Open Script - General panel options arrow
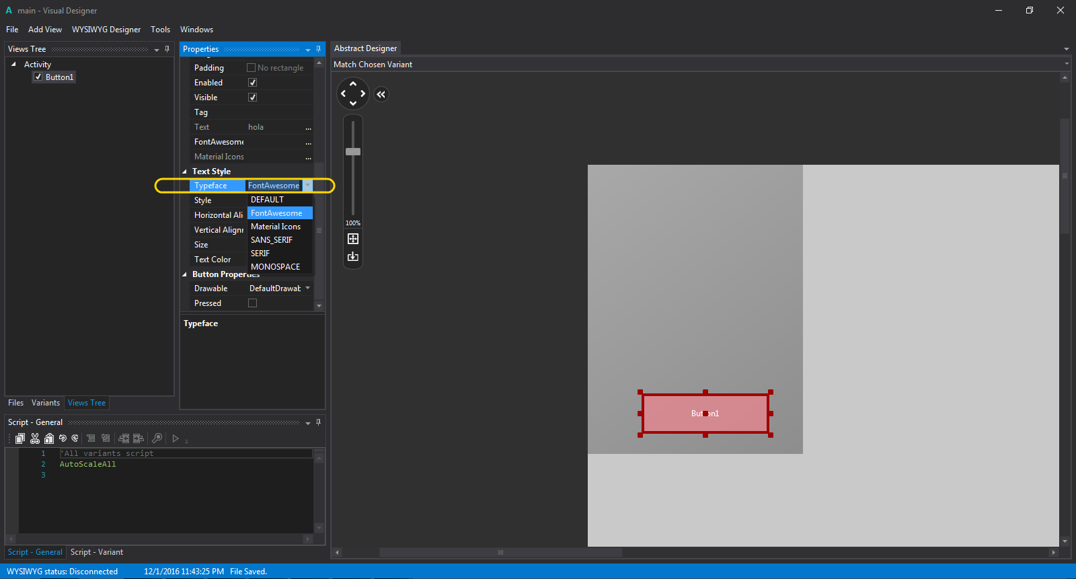 (x=308, y=423)
